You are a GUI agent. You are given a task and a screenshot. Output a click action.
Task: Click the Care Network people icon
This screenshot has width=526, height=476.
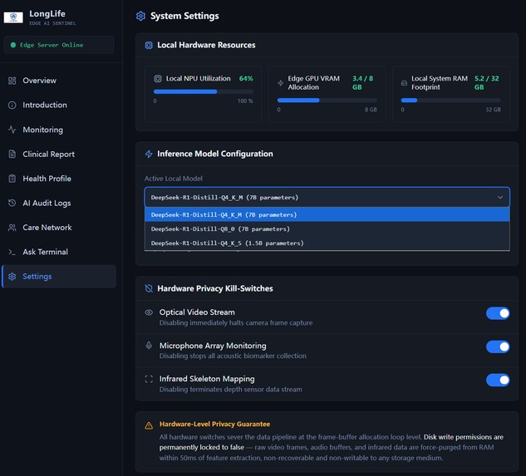pyautogui.click(x=12, y=228)
